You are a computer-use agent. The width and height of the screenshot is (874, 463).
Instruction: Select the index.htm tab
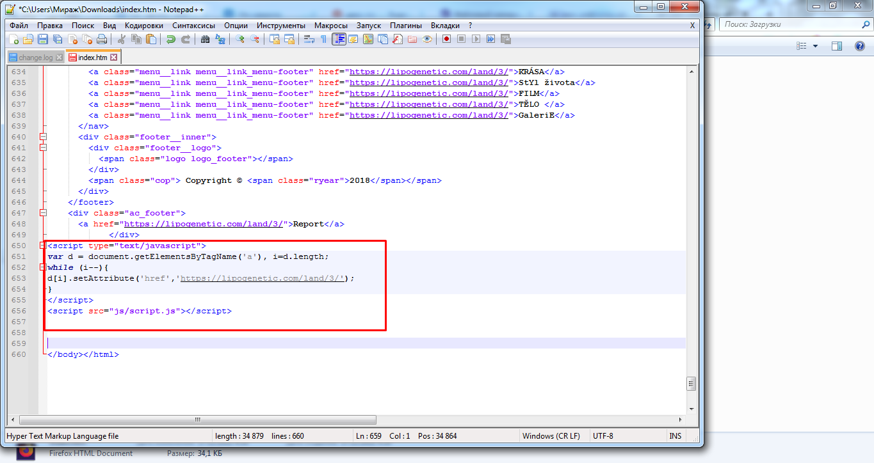(x=93, y=58)
